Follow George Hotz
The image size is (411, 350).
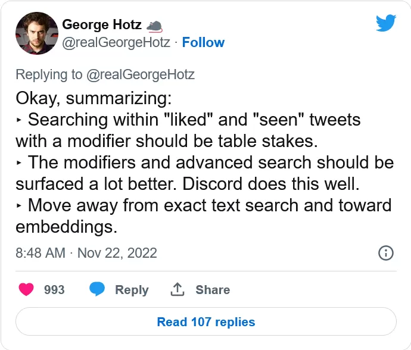tap(203, 42)
